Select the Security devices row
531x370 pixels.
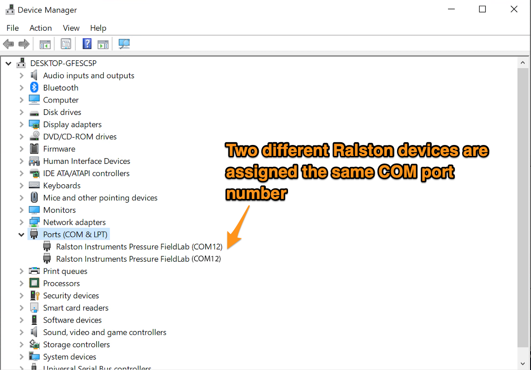71,295
